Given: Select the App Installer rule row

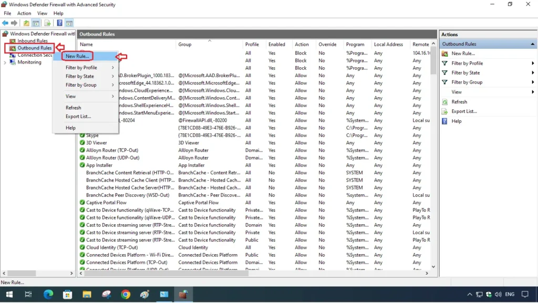Looking at the screenshot, I should [254, 165].
